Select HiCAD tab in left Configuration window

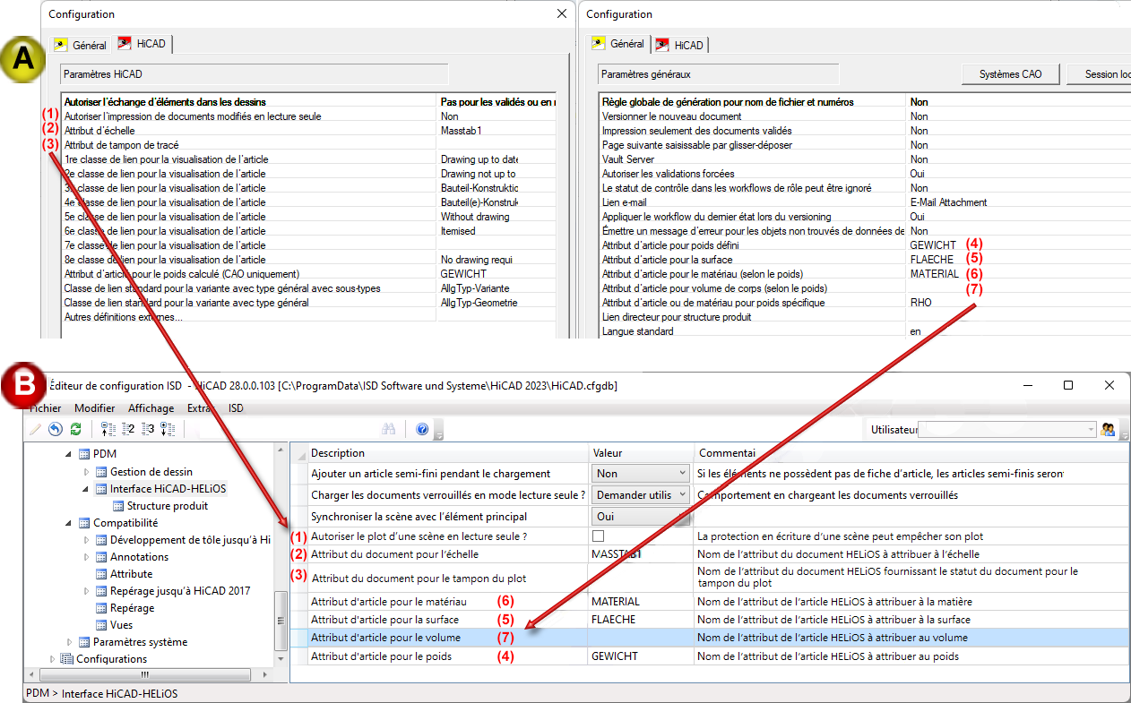(141, 43)
